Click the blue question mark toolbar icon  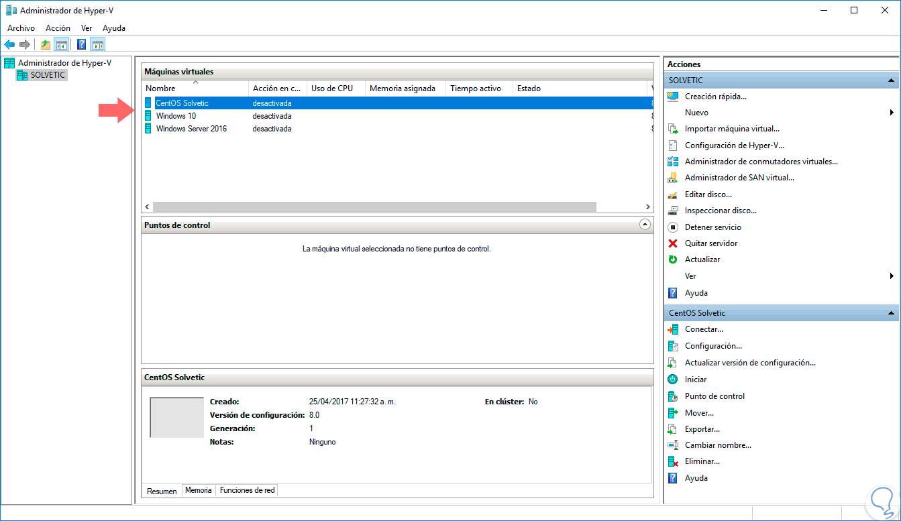pyautogui.click(x=82, y=45)
